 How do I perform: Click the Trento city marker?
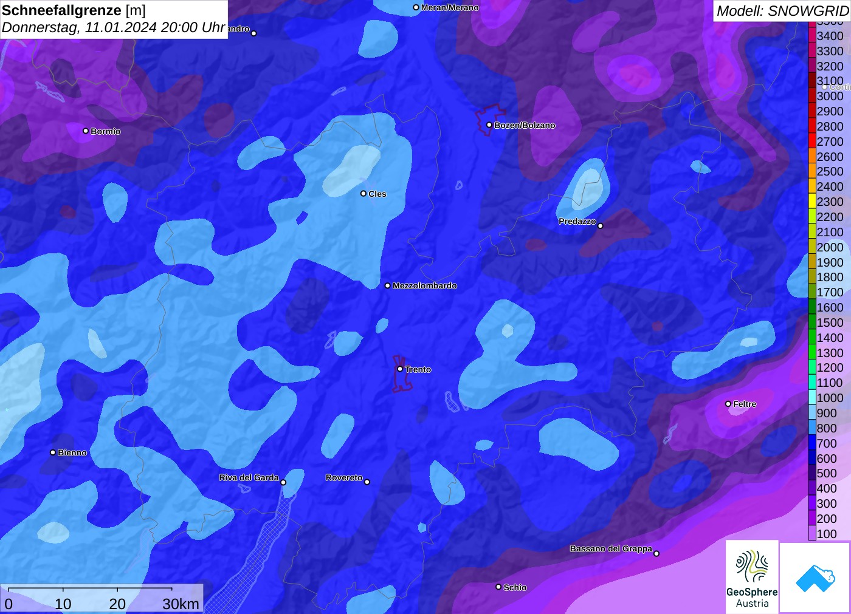[400, 369]
